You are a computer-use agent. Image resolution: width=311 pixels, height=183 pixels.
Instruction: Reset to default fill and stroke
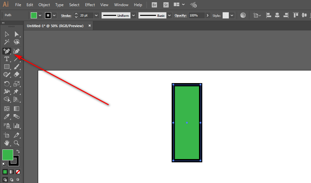(x=4, y=164)
